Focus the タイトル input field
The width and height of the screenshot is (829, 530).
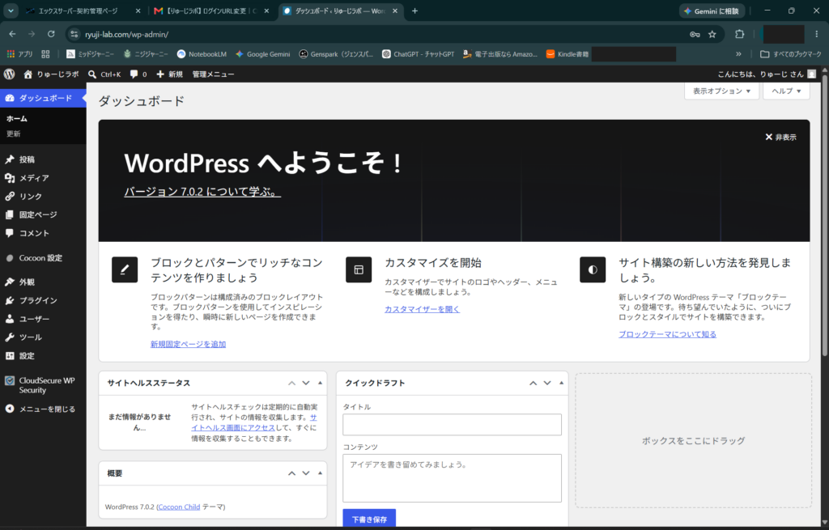pyautogui.click(x=452, y=425)
